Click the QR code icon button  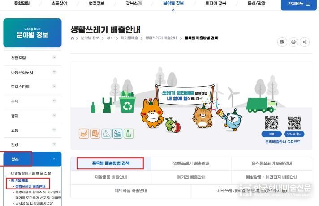click(x=282, y=42)
